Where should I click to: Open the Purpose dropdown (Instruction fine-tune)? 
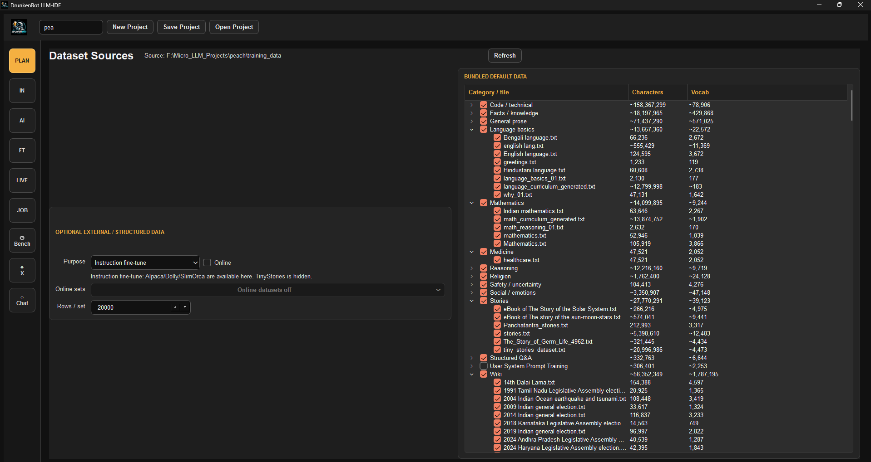tap(145, 263)
